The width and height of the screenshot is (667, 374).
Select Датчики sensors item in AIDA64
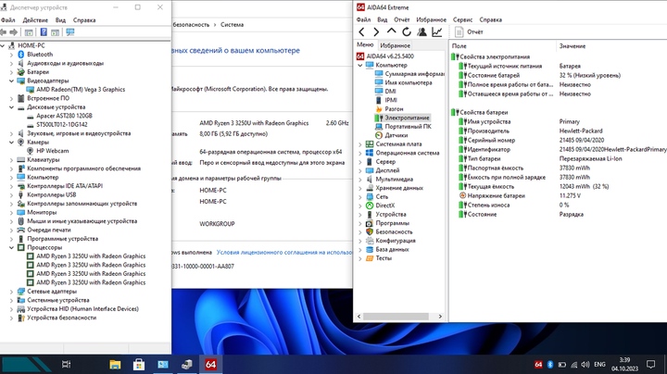pyautogui.click(x=392, y=135)
